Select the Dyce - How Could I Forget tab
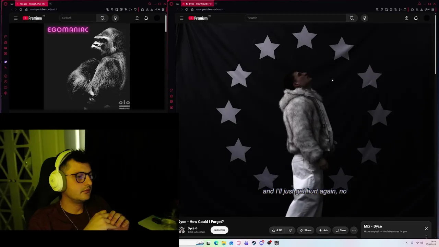The height and width of the screenshot is (247, 439). click(198, 4)
